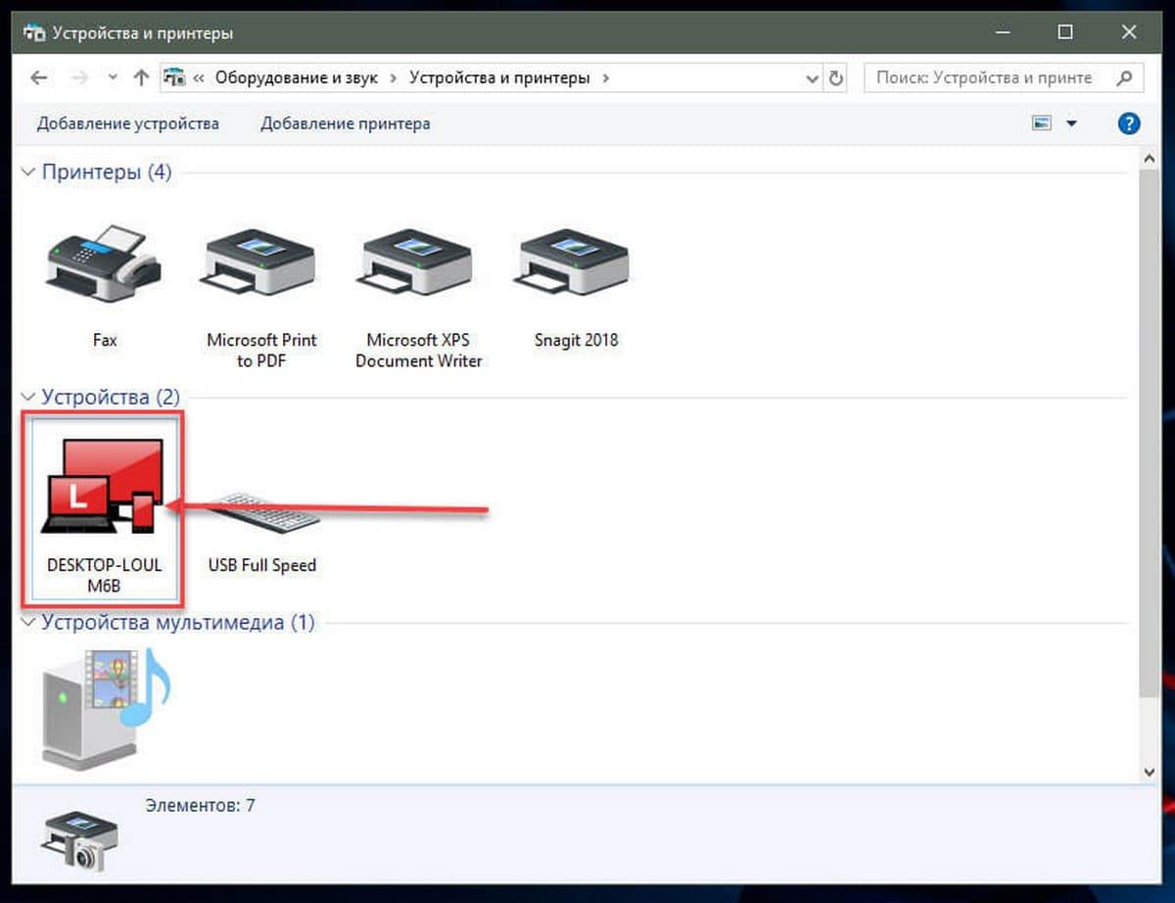Collapse the Устройства мультимедиа (1) group
The image size is (1175, 903).
pos(27,623)
